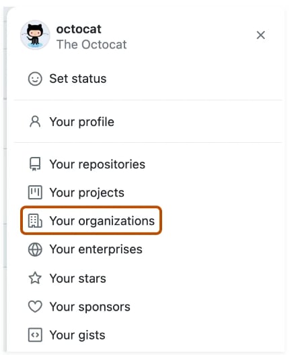
Task: Click the code square gists icon
Action: point(35,335)
